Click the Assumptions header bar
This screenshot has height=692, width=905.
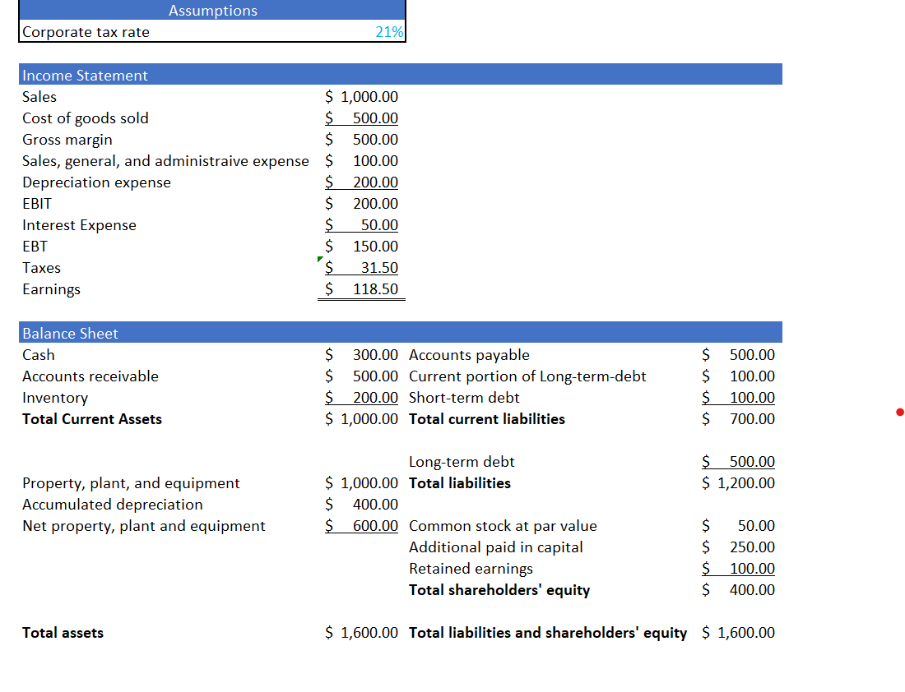pos(212,10)
